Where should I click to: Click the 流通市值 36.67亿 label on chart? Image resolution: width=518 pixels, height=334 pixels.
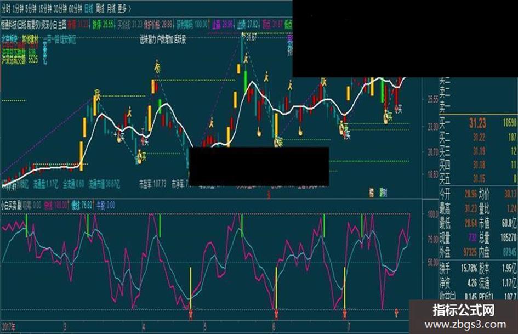pyautogui.click(x=104, y=184)
